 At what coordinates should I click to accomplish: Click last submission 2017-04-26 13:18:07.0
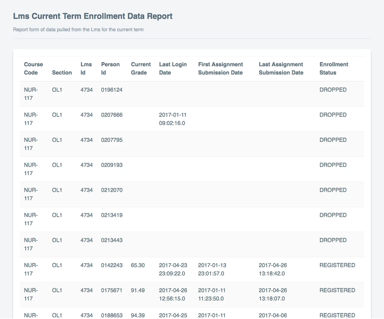pos(273,295)
